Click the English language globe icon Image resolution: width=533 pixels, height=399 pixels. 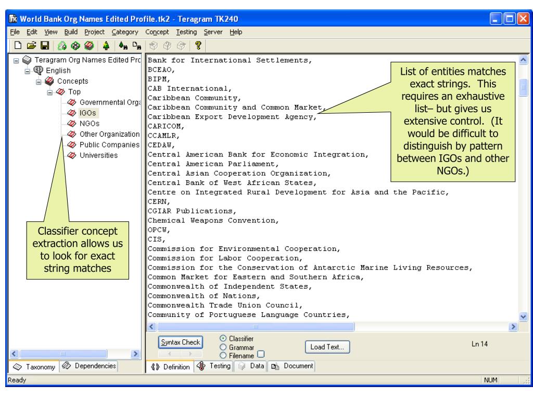tap(39, 70)
